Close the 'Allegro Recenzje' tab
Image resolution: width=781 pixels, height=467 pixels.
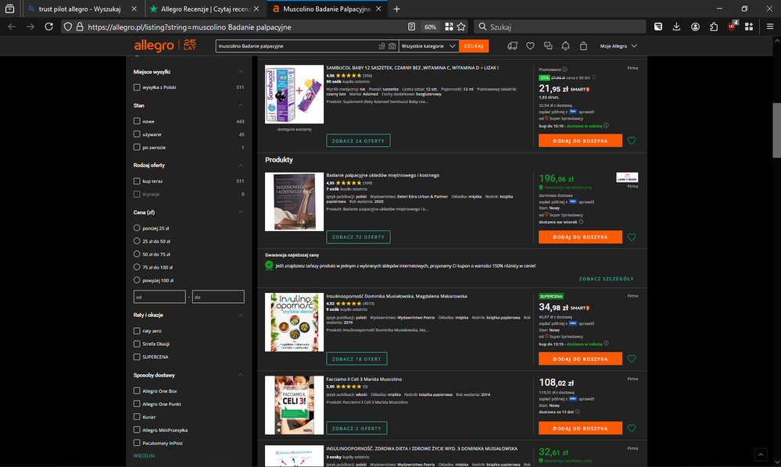pyautogui.click(x=256, y=9)
